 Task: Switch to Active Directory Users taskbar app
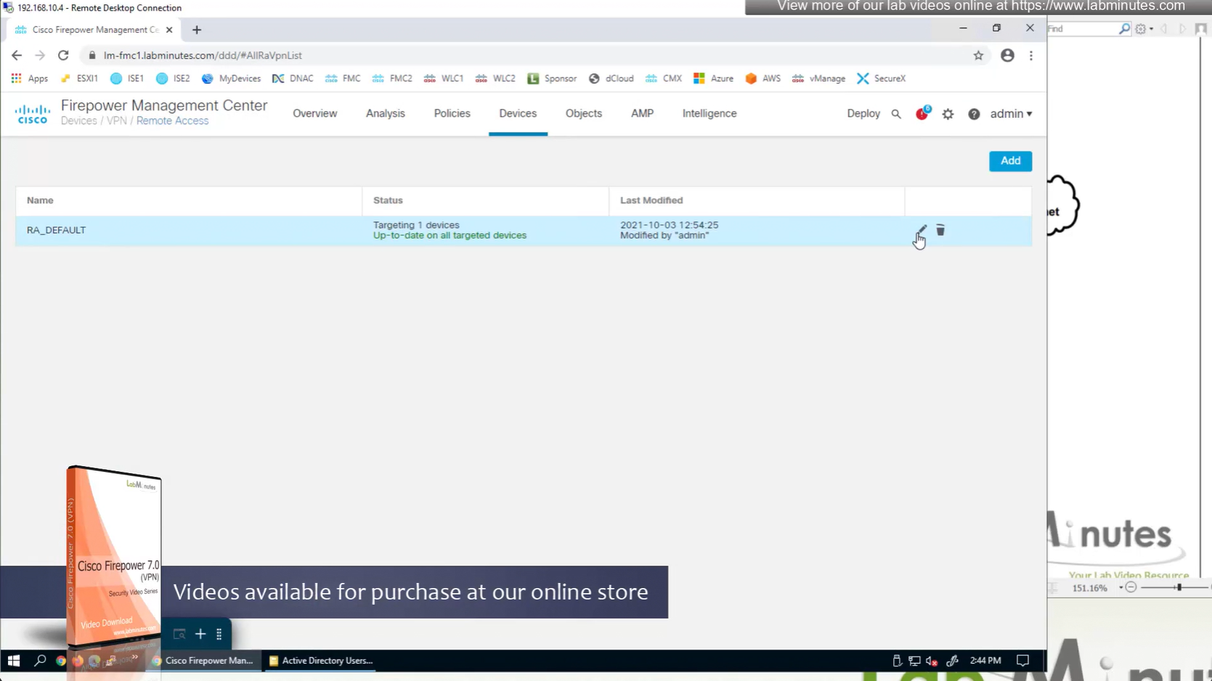click(x=320, y=661)
